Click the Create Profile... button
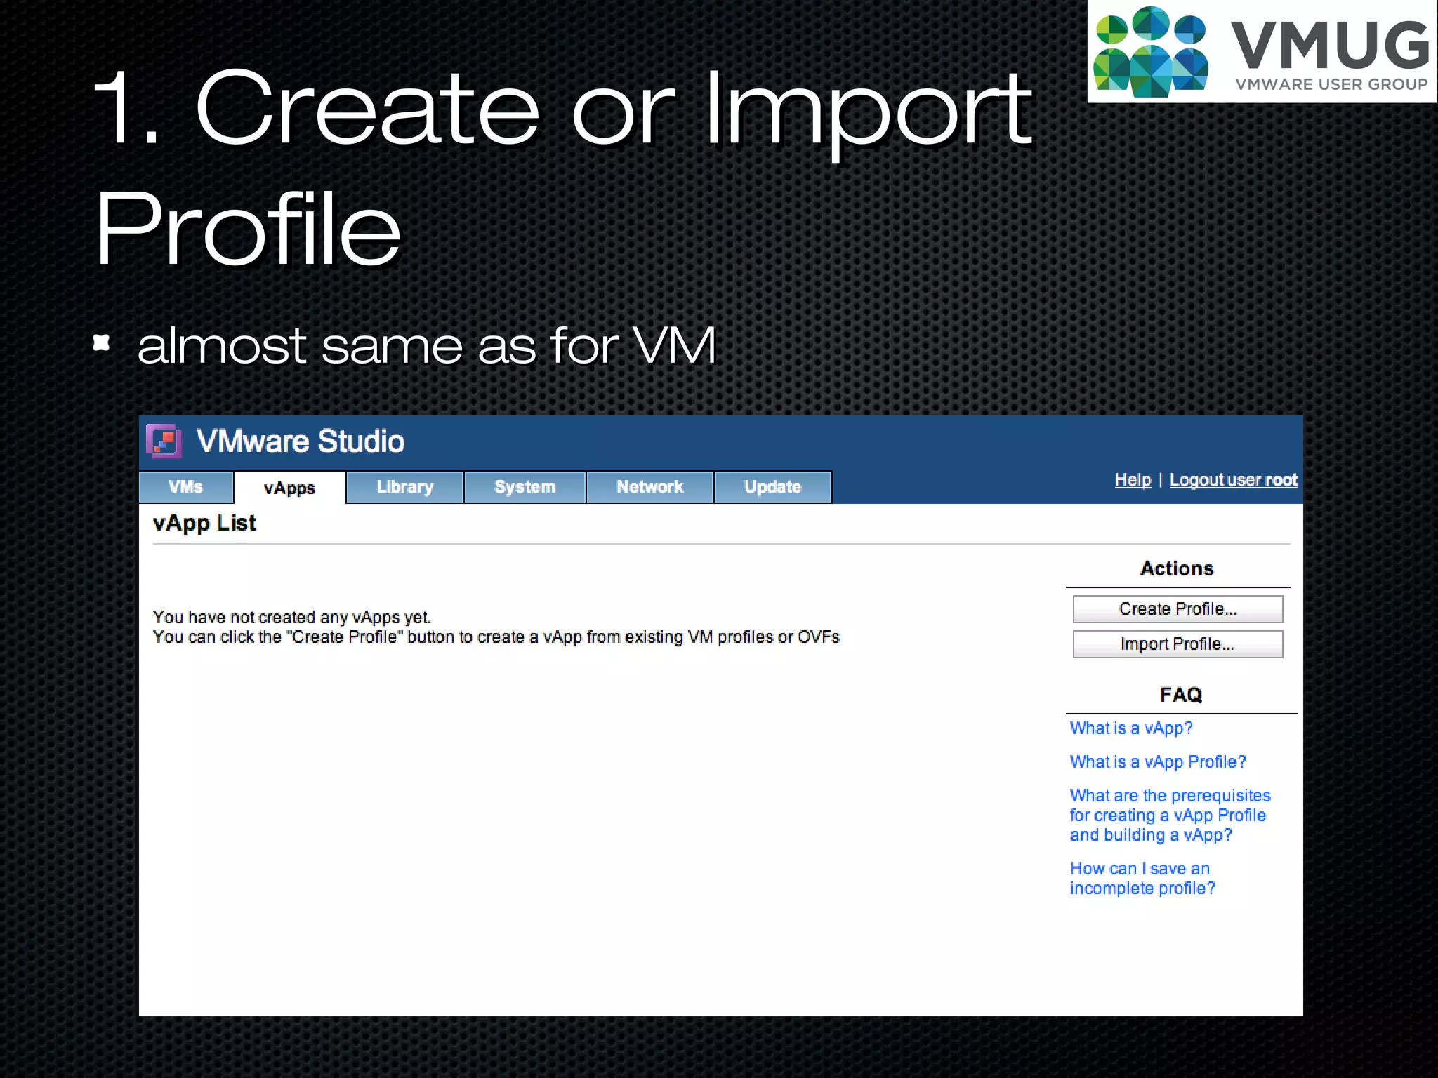 pyautogui.click(x=1178, y=609)
